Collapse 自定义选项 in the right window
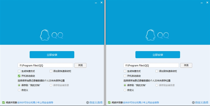Screen dimensions: 210x106 [x=200, y=103]
